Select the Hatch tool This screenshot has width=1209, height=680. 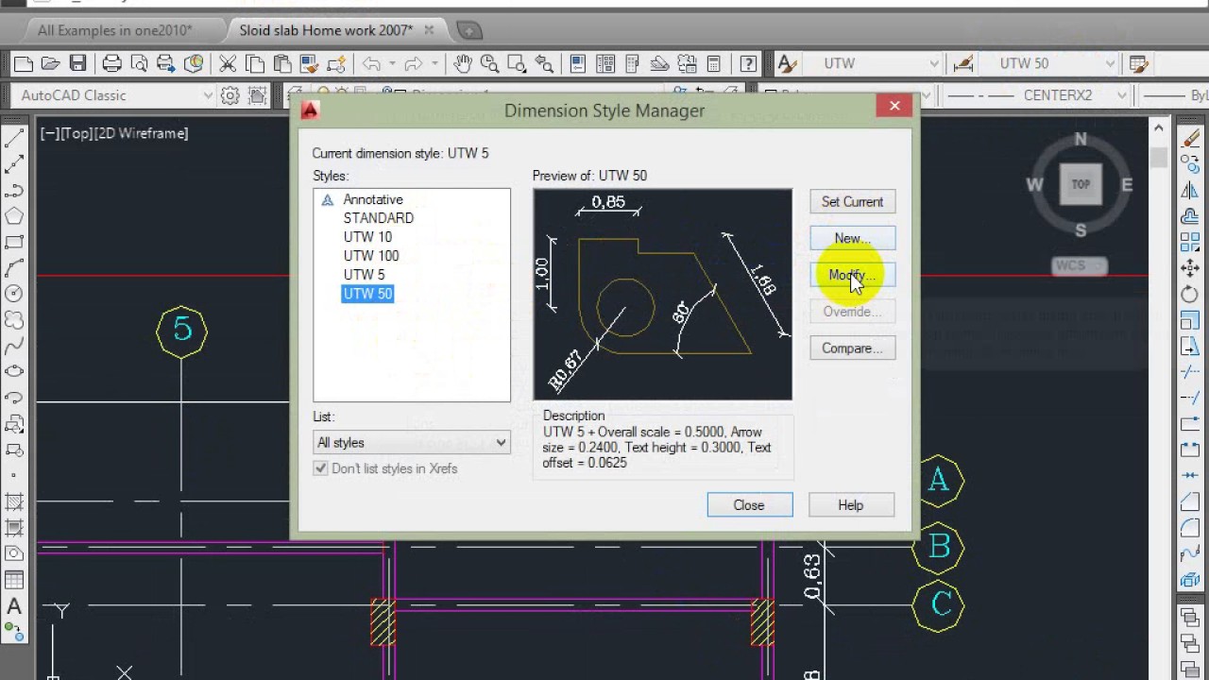[14, 502]
